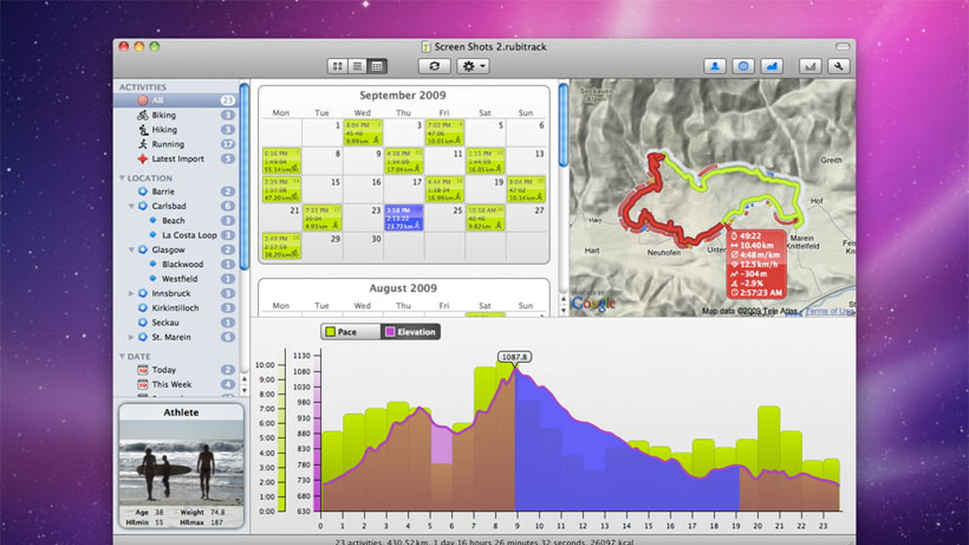This screenshot has height=545, width=969.
Task: Click the red route info popup on map
Action: 756,264
